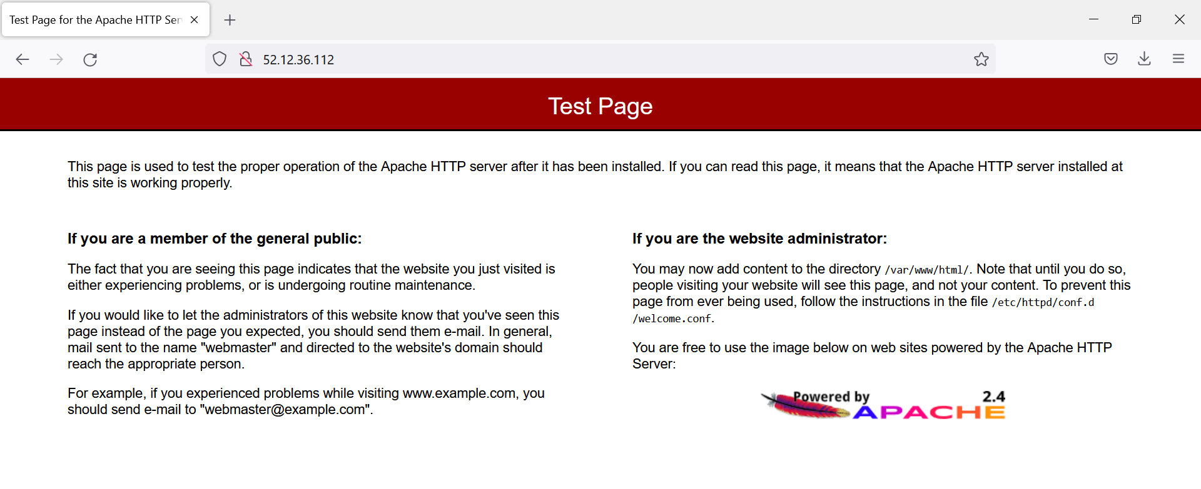Reload the current page
Screen dimensions: 1201x489
coord(90,59)
